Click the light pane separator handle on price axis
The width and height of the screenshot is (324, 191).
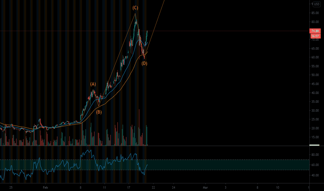click(314, 145)
